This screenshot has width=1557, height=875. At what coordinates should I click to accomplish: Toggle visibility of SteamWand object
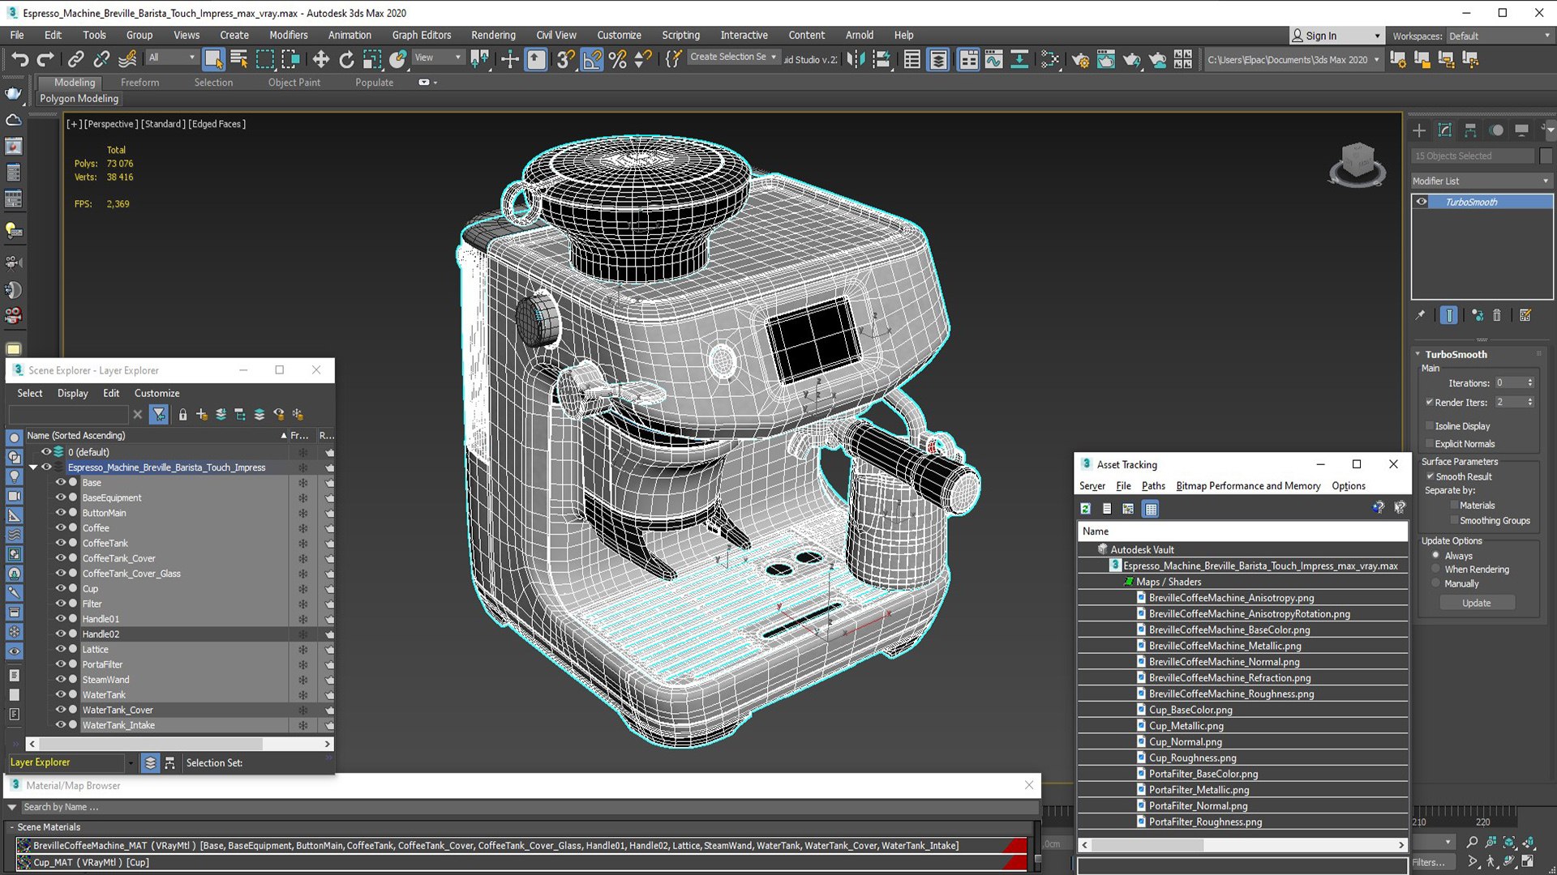[60, 679]
